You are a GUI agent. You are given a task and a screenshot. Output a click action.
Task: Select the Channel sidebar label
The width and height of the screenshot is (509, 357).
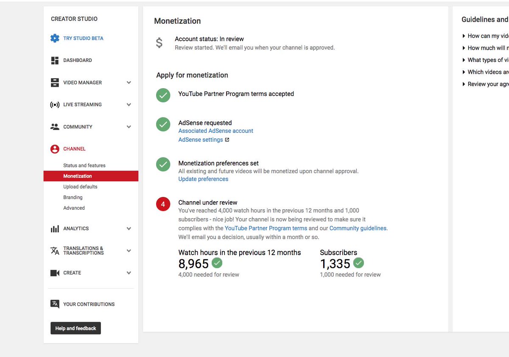(x=74, y=149)
